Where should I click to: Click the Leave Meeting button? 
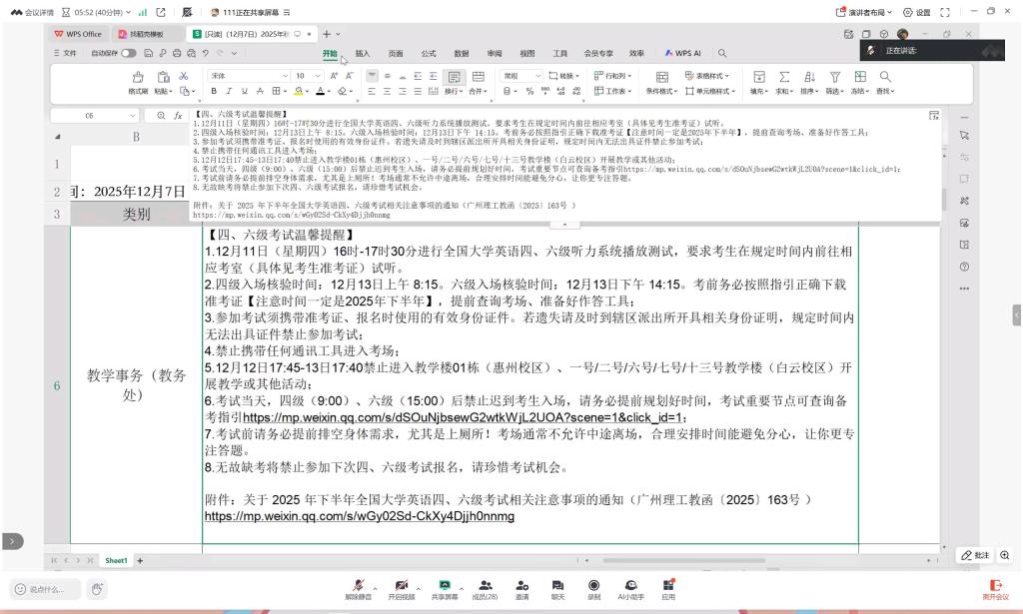[x=994, y=588]
